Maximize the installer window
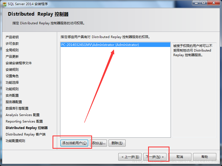222x166 pixels. pos(203,3)
